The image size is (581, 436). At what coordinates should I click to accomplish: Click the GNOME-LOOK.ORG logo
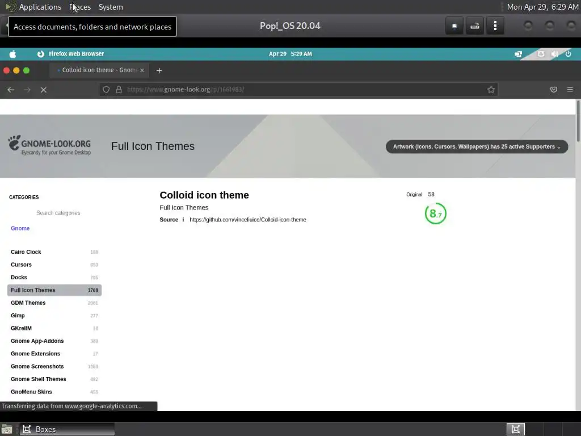[49, 145]
